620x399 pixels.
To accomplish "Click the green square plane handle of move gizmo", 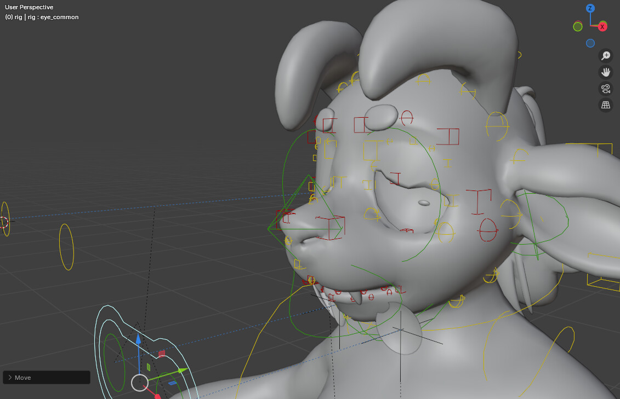I will 148,367.
